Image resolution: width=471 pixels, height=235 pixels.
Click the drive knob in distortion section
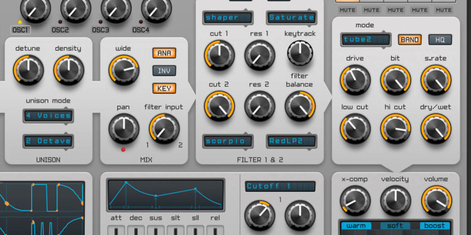pyautogui.click(x=355, y=80)
